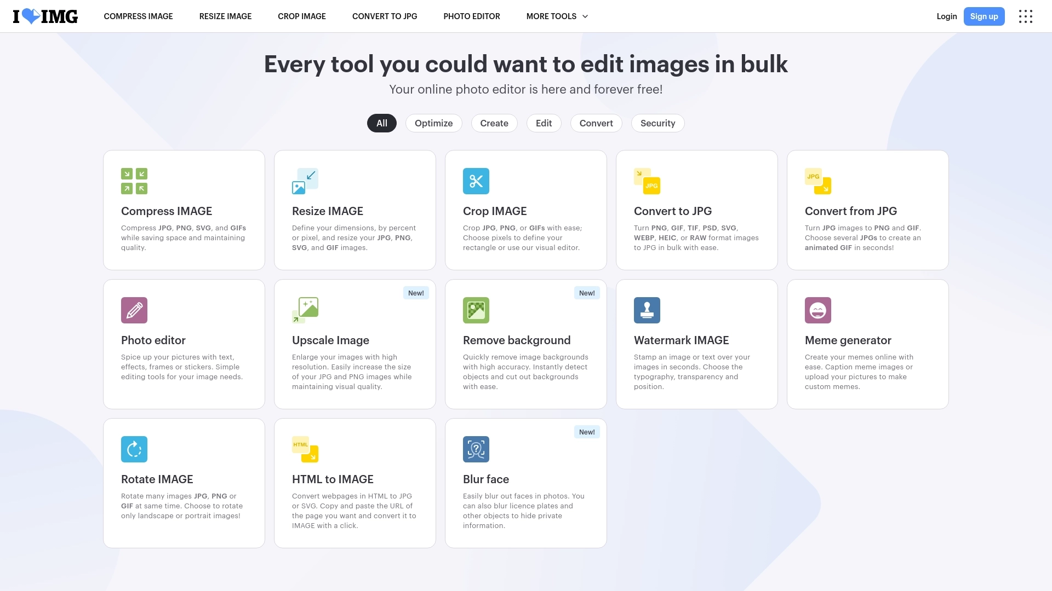Click the New! badge on Remove background
Image resolution: width=1052 pixels, height=591 pixels.
[x=587, y=293]
